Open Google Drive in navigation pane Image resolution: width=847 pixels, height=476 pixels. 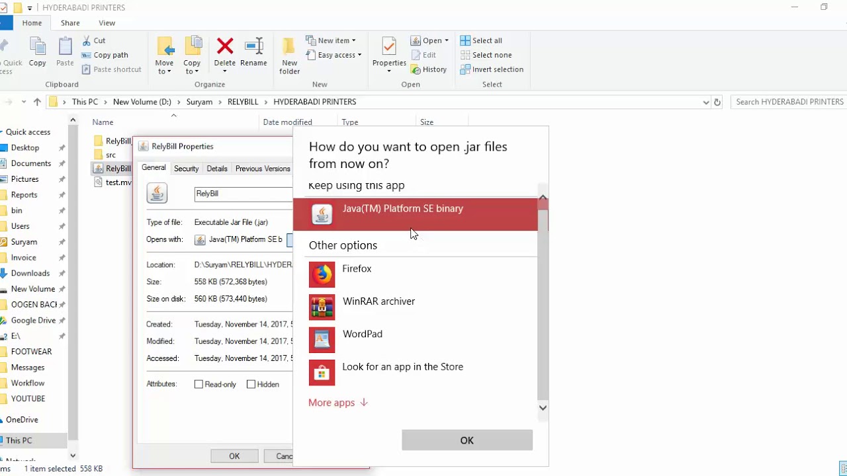pos(33,320)
